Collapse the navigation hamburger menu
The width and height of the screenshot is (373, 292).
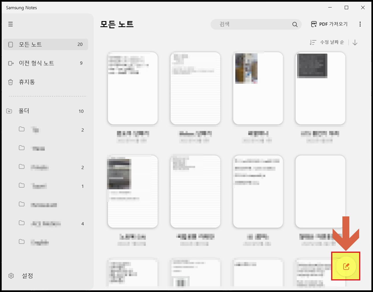(x=11, y=24)
